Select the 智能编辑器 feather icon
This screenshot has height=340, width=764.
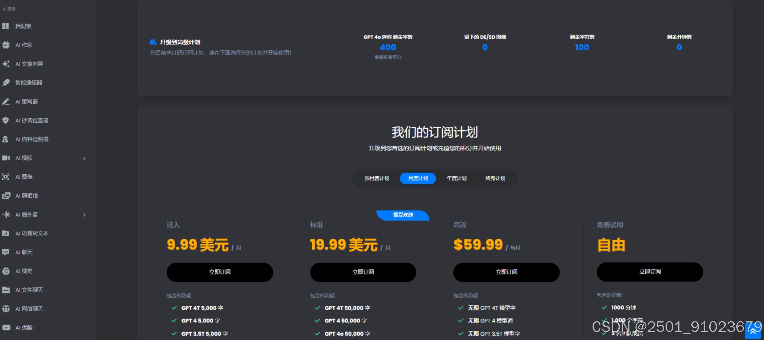pos(6,83)
